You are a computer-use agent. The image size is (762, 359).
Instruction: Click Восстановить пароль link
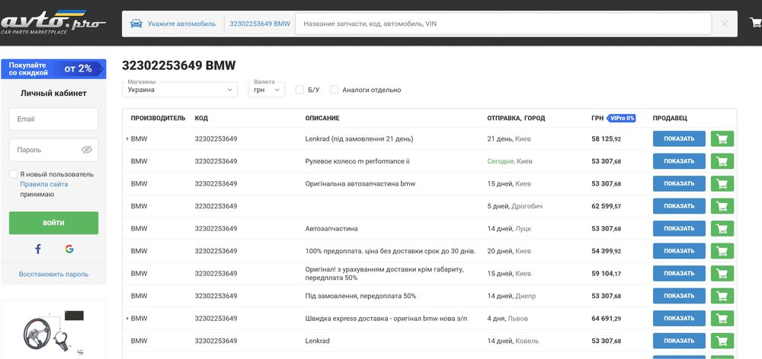[x=53, y=274]
